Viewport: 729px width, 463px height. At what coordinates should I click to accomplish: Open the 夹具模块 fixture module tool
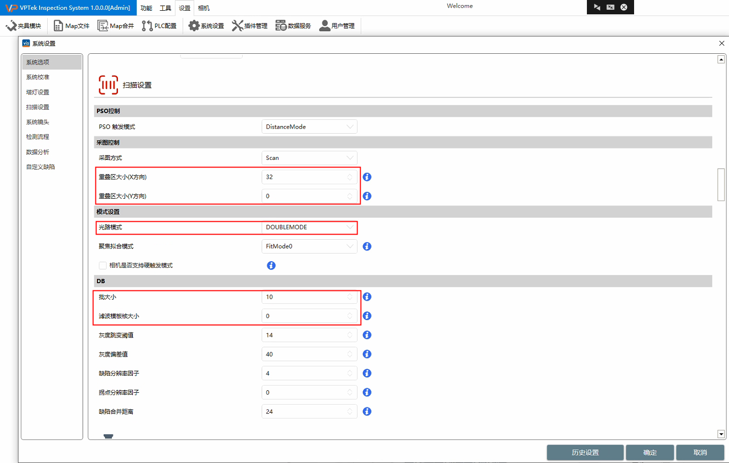(x=24, y=26)
